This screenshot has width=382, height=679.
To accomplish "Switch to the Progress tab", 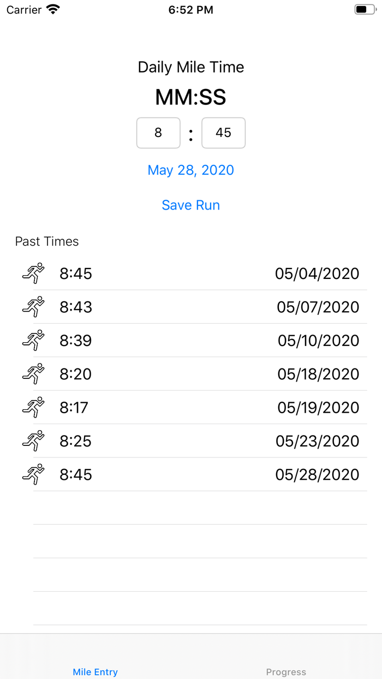I will click(x=286, y=672).
